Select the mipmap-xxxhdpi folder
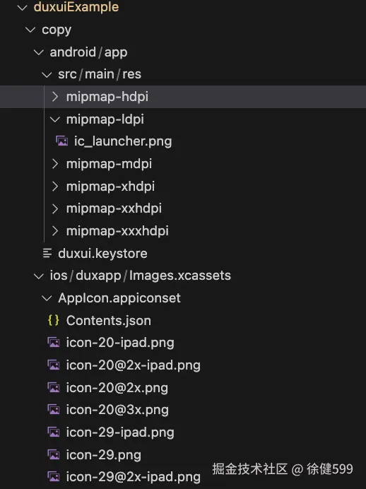This screenshot has width=366, height=489. coord(117,231)
